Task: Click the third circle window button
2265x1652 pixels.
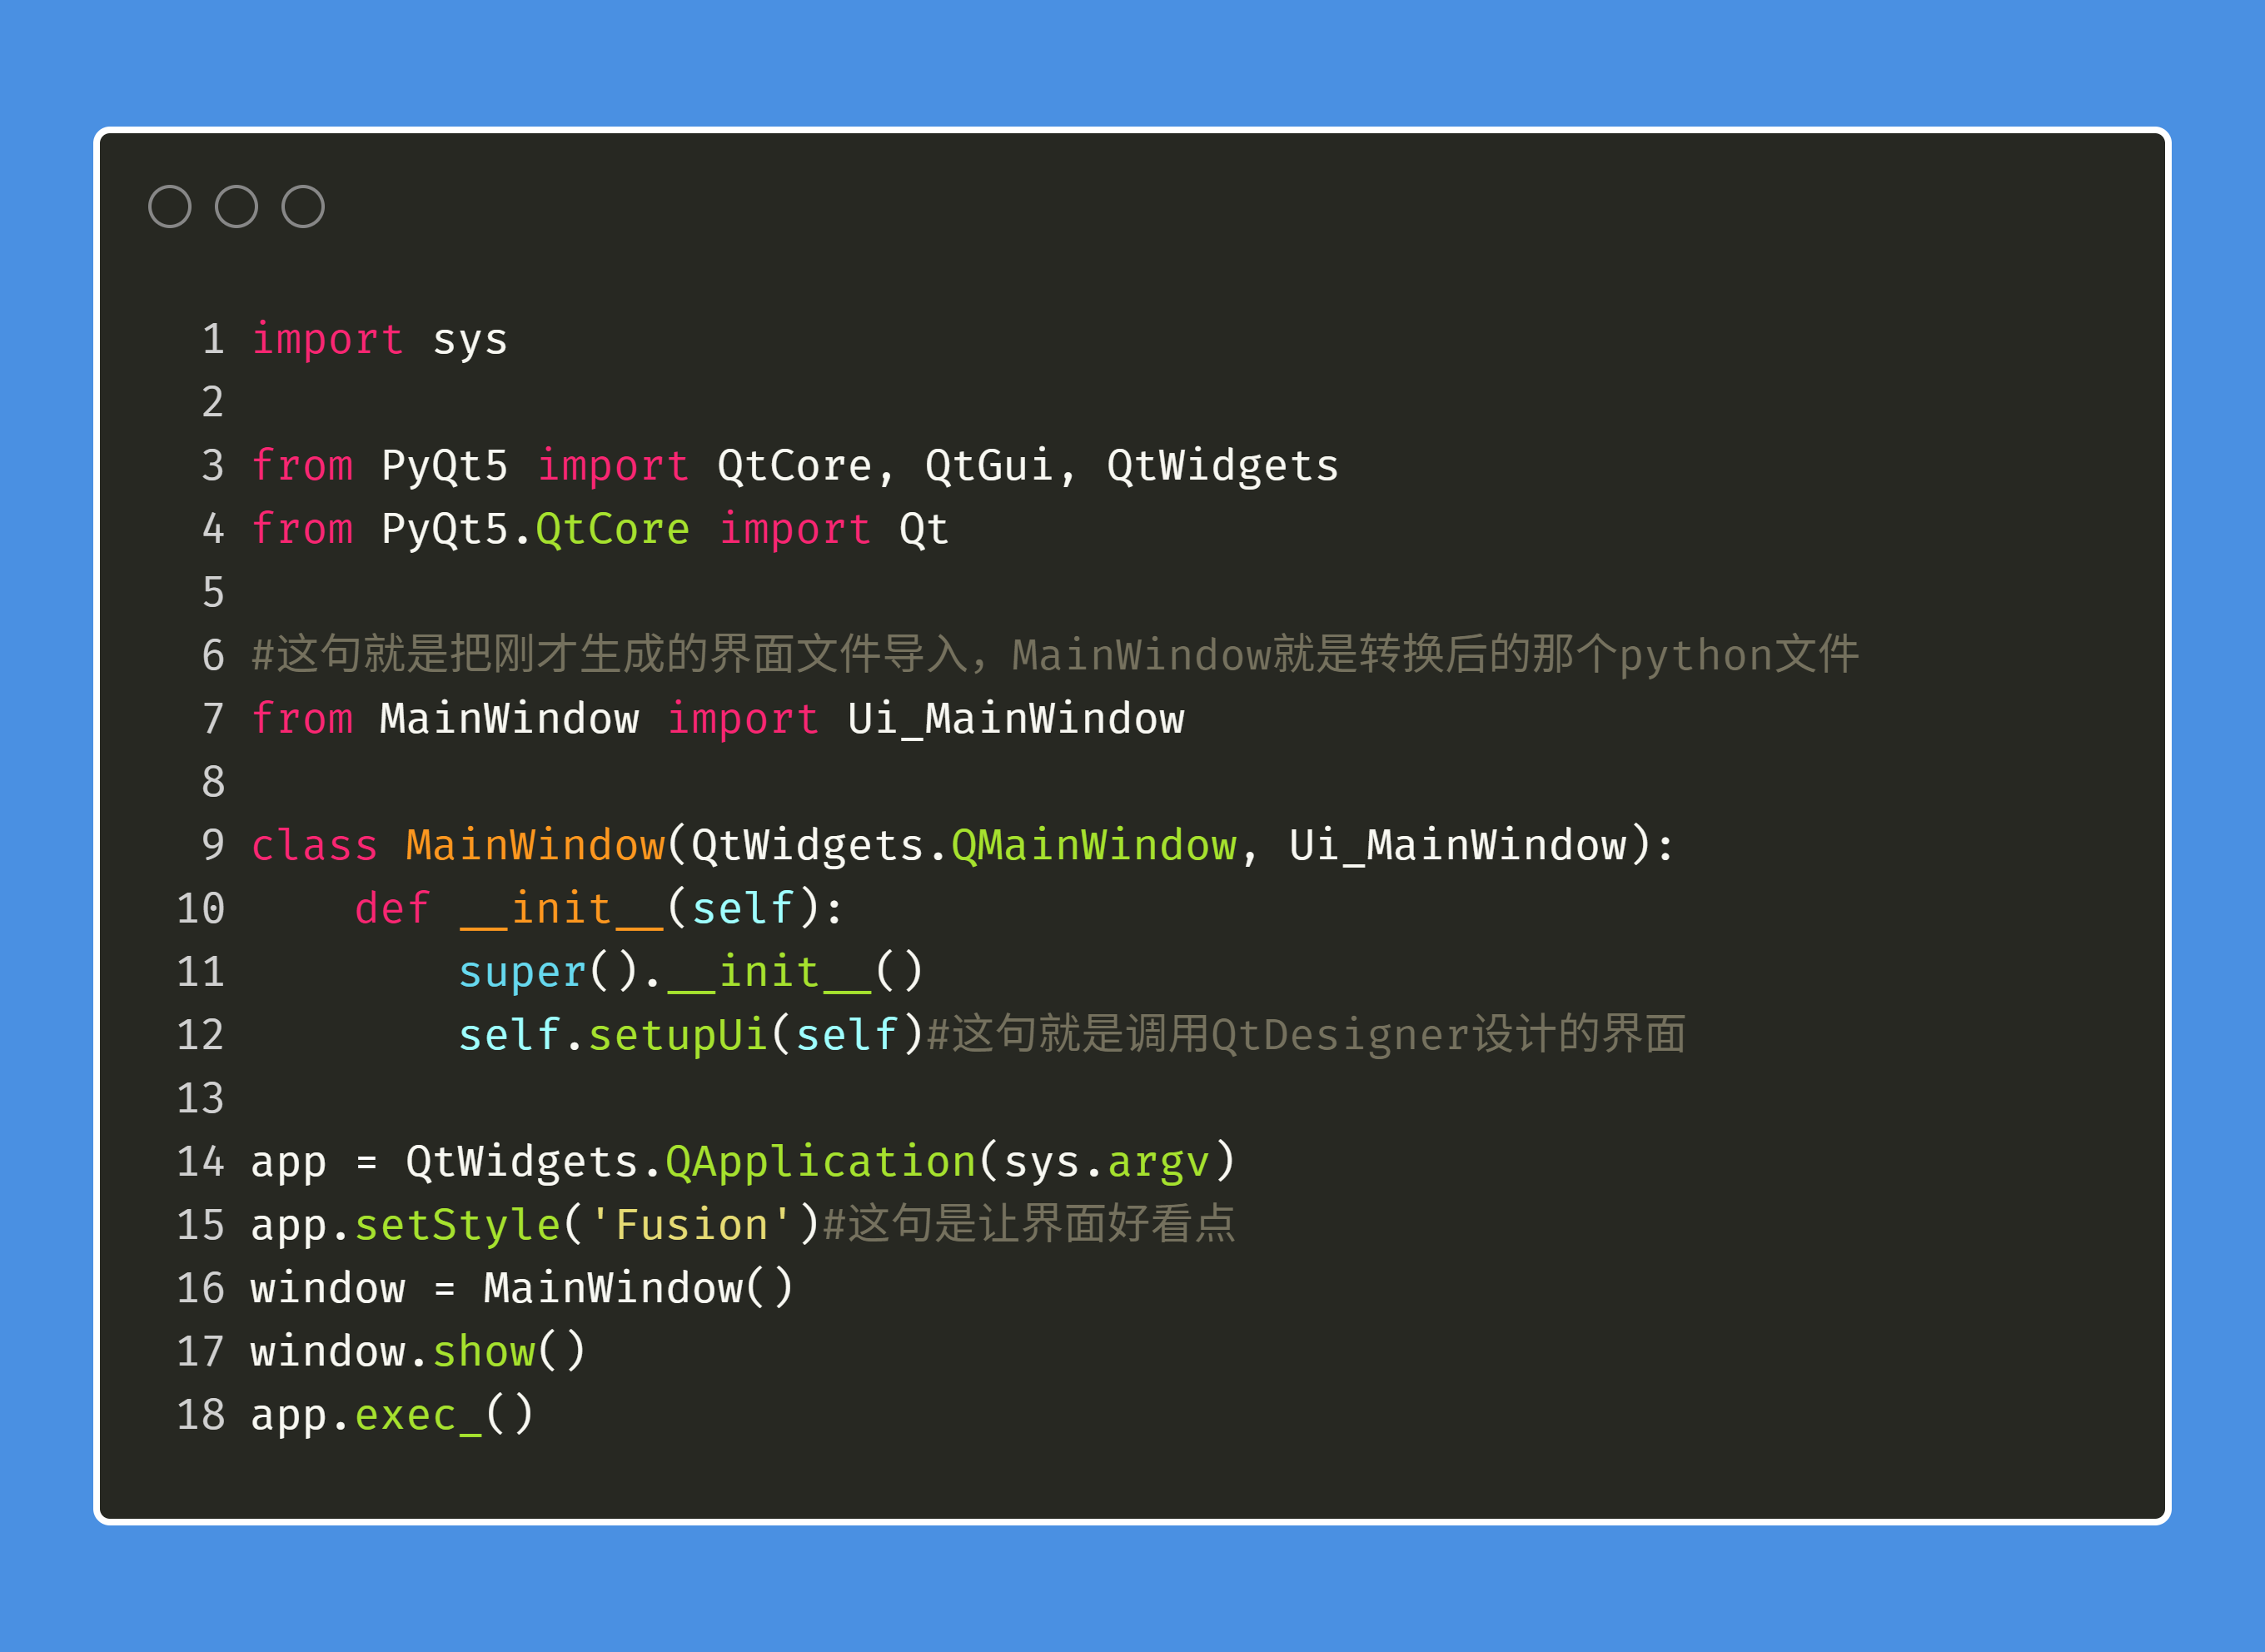Action: pos(303,207)
